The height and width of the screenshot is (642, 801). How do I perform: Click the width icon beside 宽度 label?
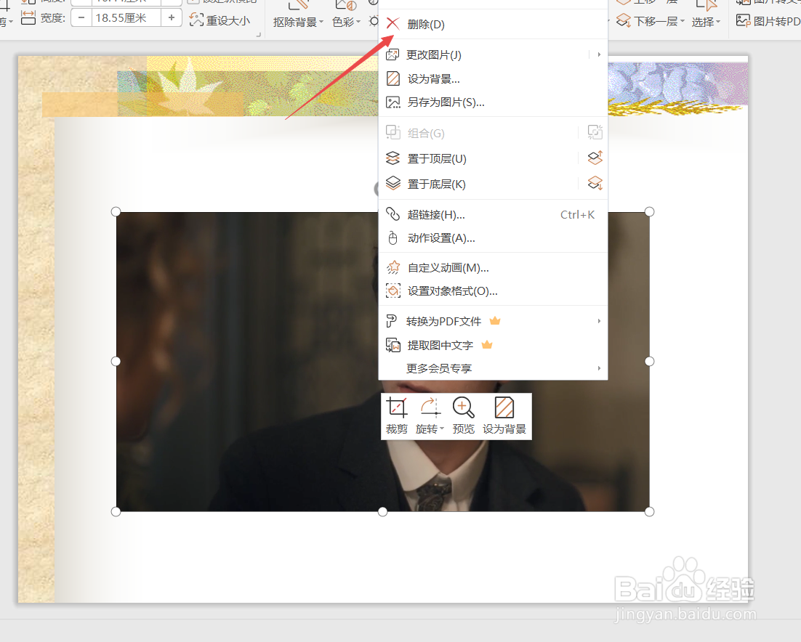(x=28, y=18)
